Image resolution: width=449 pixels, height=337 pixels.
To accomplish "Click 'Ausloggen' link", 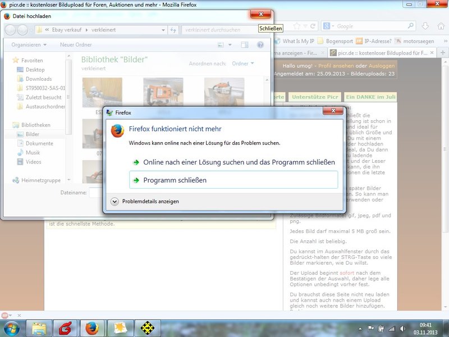I will (382, 66).
